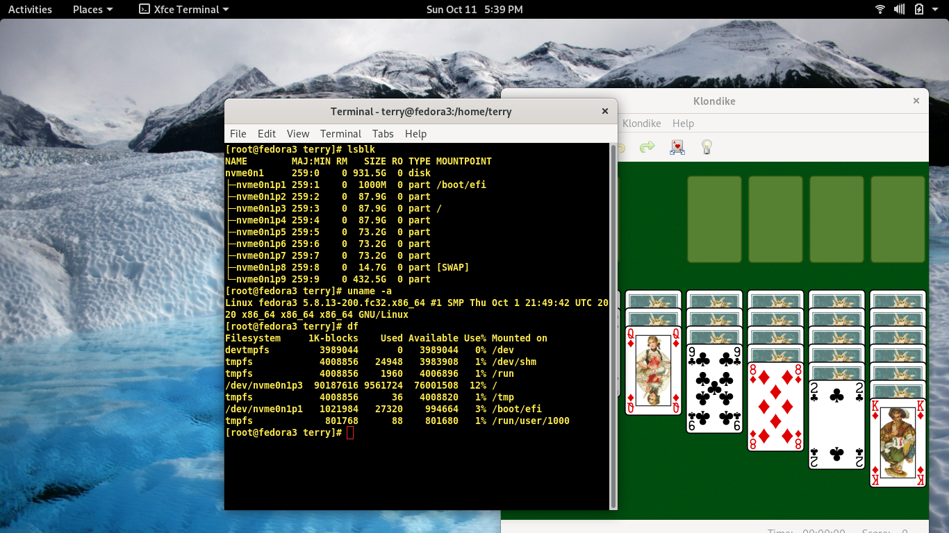Click the Klondike window title text

tap(714, 101)
